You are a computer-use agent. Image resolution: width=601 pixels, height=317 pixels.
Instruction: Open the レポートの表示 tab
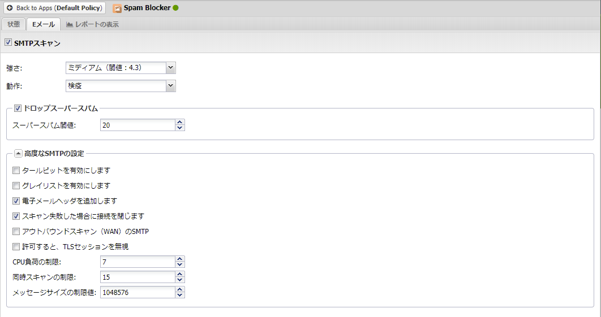click(92, 24)
